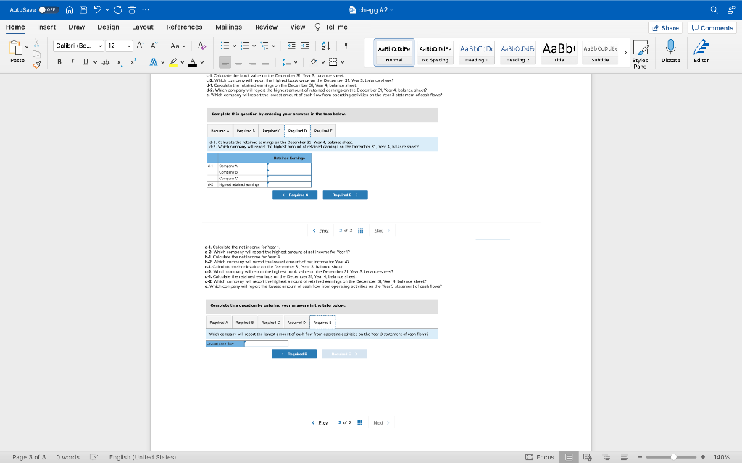Apply the Title style
Viewport: 742px width, 463px height.
[559, 52]
